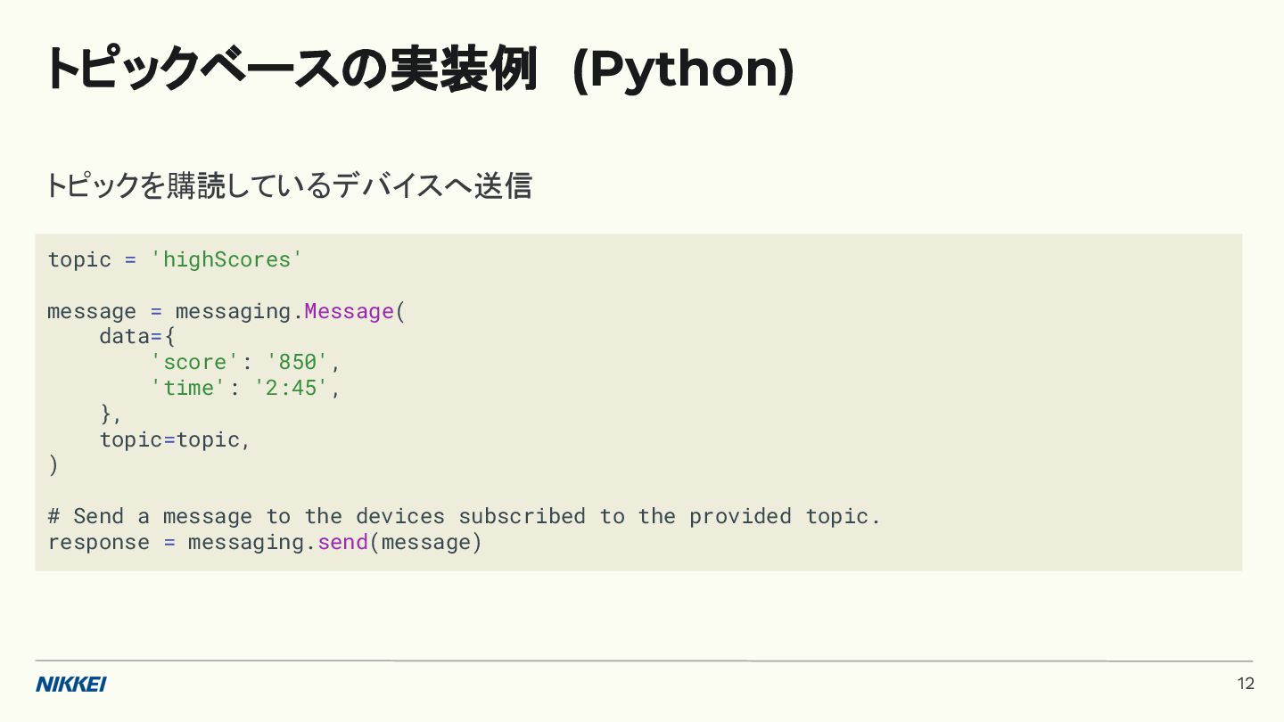Click the '2:45' string value

pyautogui.click(x=292, y=388)
